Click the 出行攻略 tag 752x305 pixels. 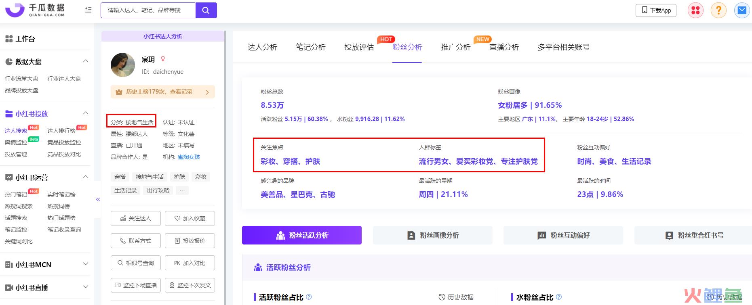click(x=158, y=190)
